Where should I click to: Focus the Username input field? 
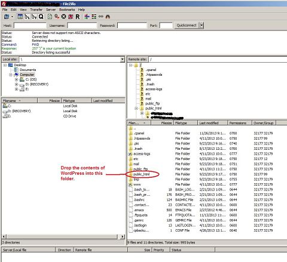(82, 26)
